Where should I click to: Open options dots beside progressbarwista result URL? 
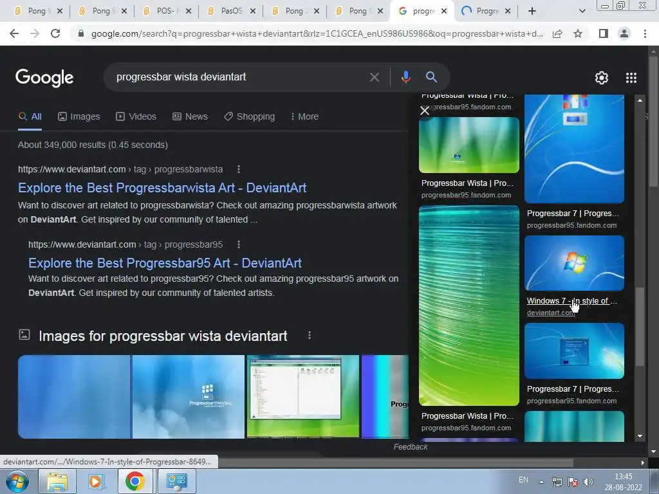[x=239, y=169]
